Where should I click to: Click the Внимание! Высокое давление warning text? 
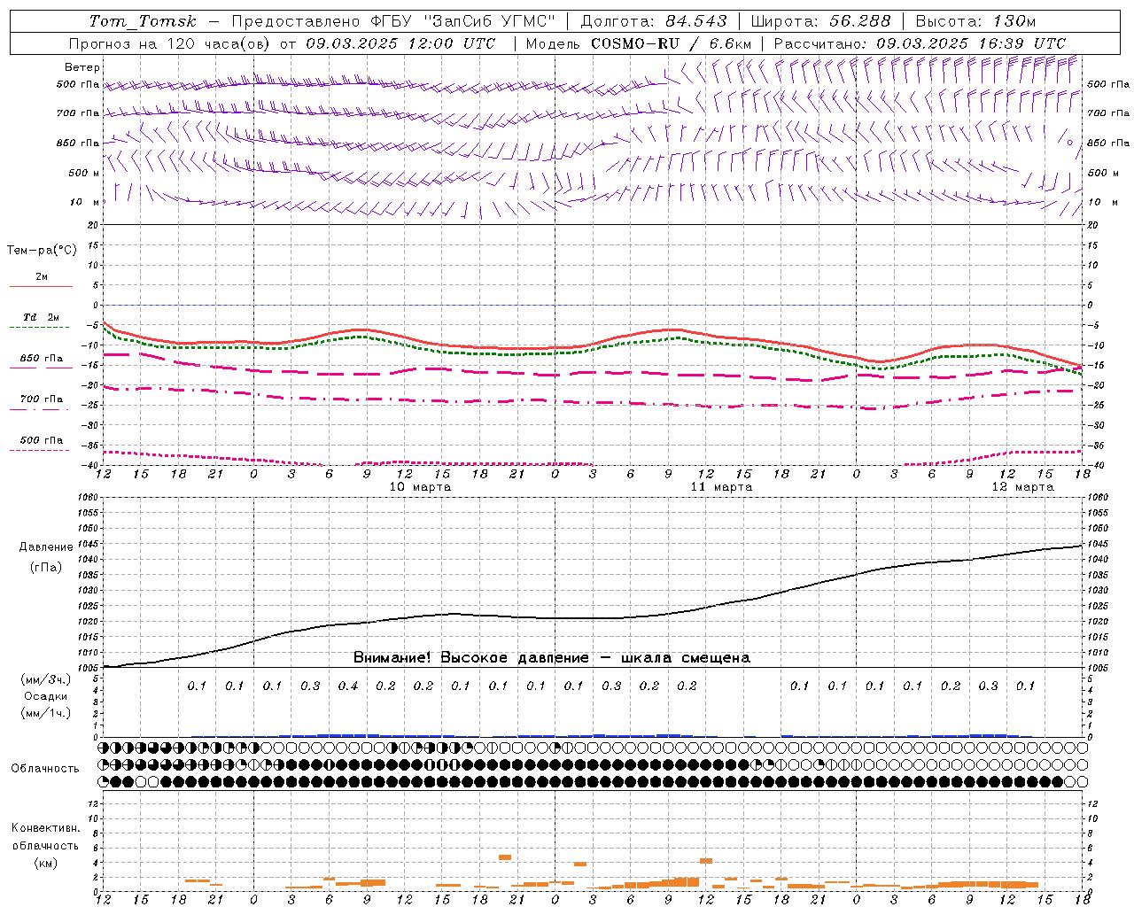pos(552,657)
